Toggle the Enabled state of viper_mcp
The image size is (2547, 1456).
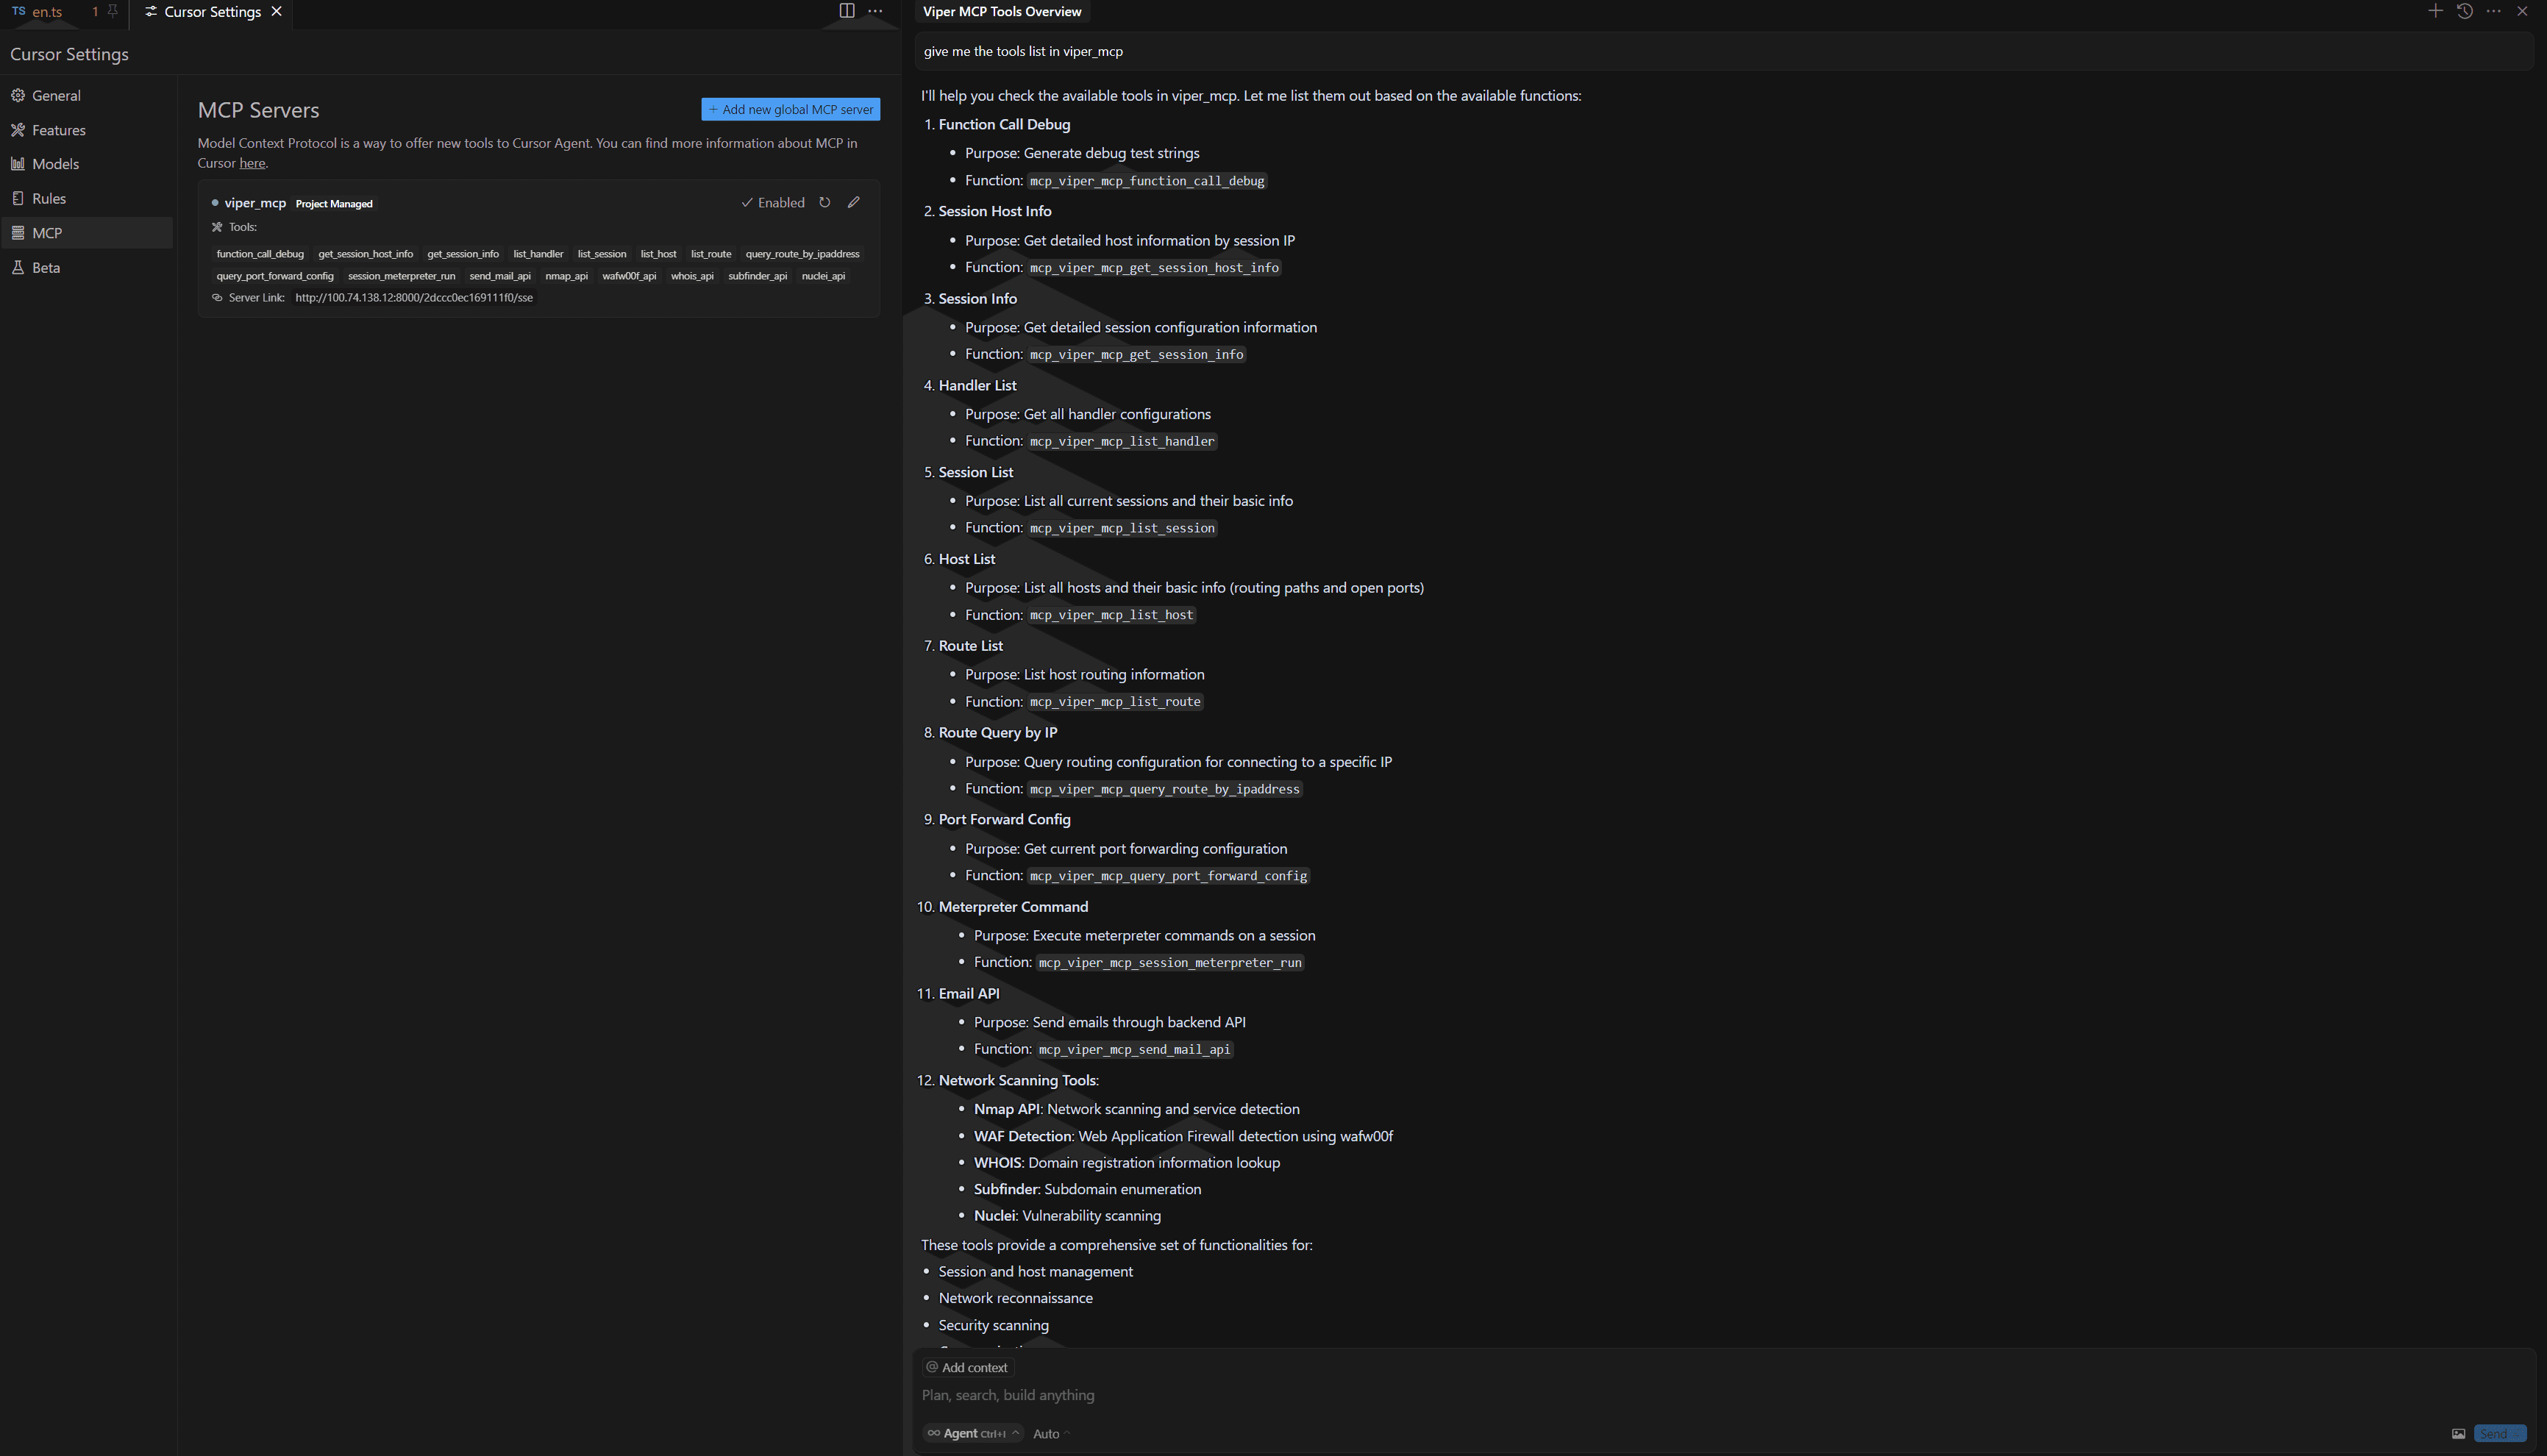773,203
